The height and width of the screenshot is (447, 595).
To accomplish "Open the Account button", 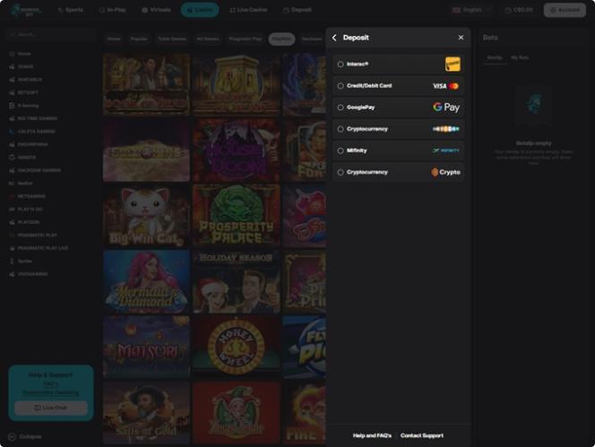I will pyautogui.click(x=565, y=10).
